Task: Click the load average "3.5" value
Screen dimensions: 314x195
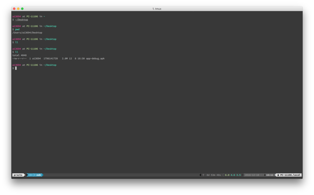Action: (x=239, y=175)
